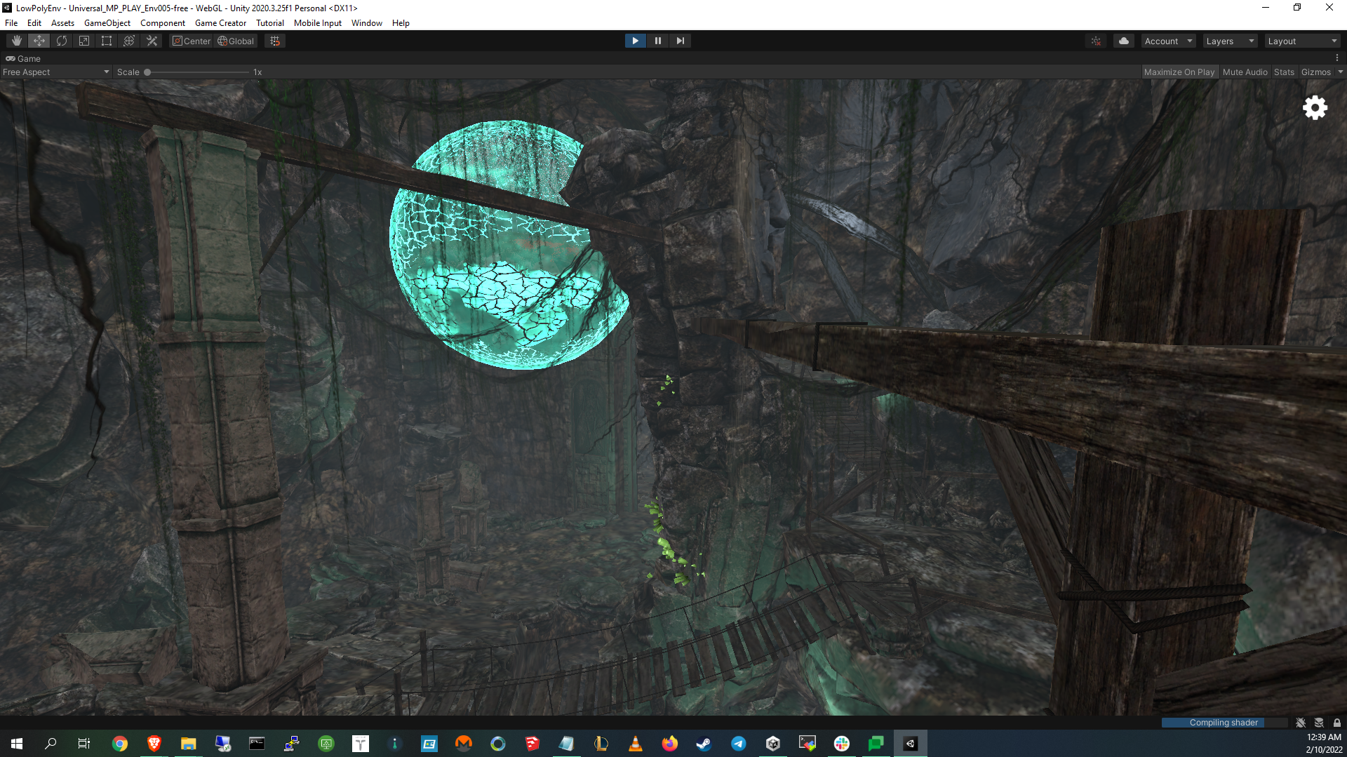Open Unity Collaborate services icon

click(1096, 41)
